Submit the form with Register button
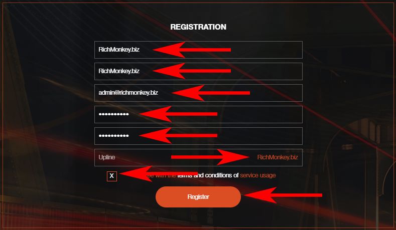 tap(198, 197)
